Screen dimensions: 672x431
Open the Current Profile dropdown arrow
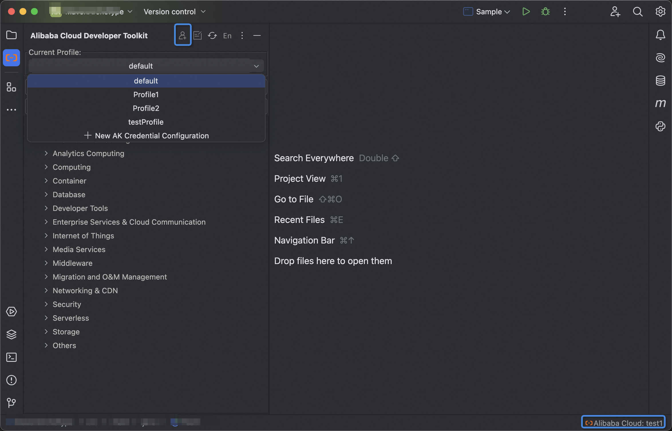pyautogui.click(x=256, y=66)
